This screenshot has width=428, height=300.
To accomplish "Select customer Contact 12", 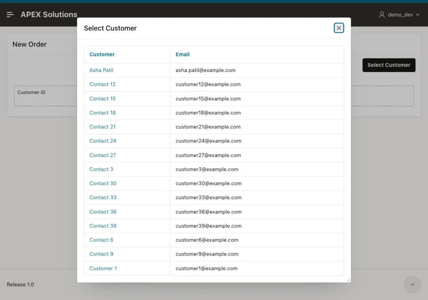I will point(102,84).
